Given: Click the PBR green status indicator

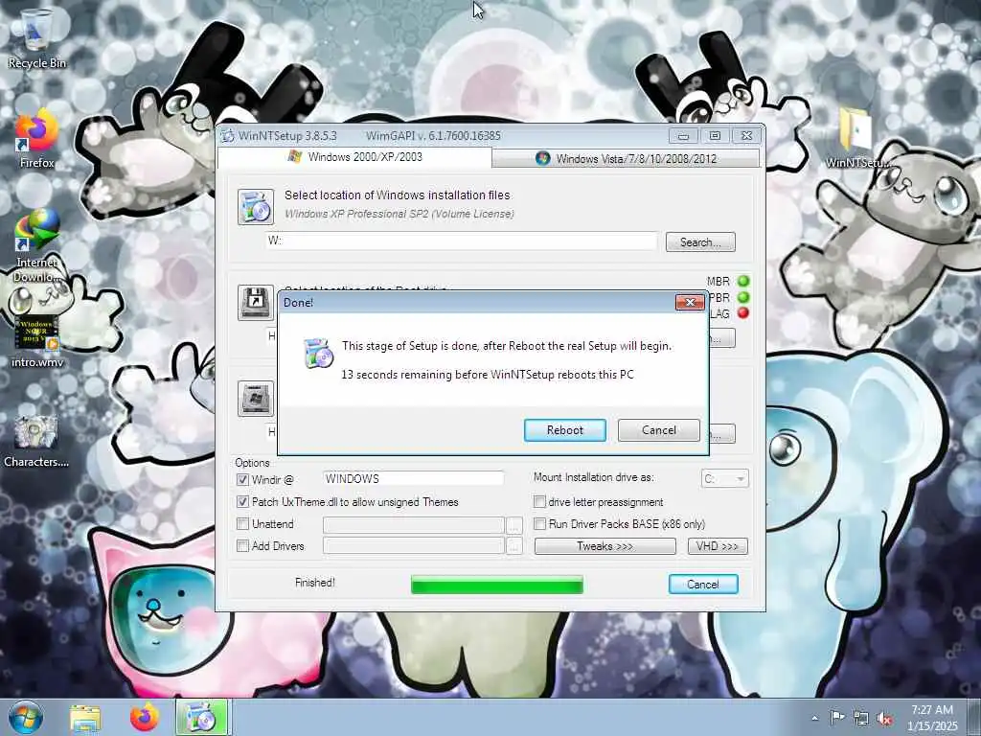Looking at the screenshot, I should (743, 297).
